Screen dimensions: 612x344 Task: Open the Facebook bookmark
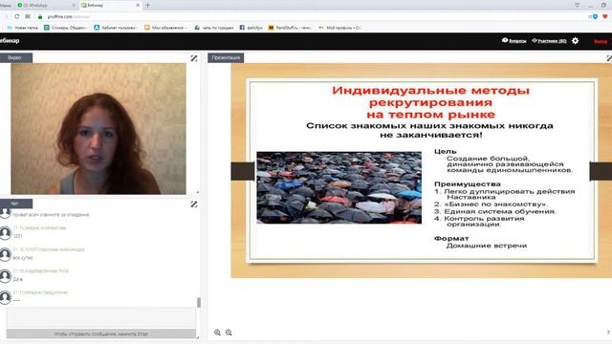(251, 28)
